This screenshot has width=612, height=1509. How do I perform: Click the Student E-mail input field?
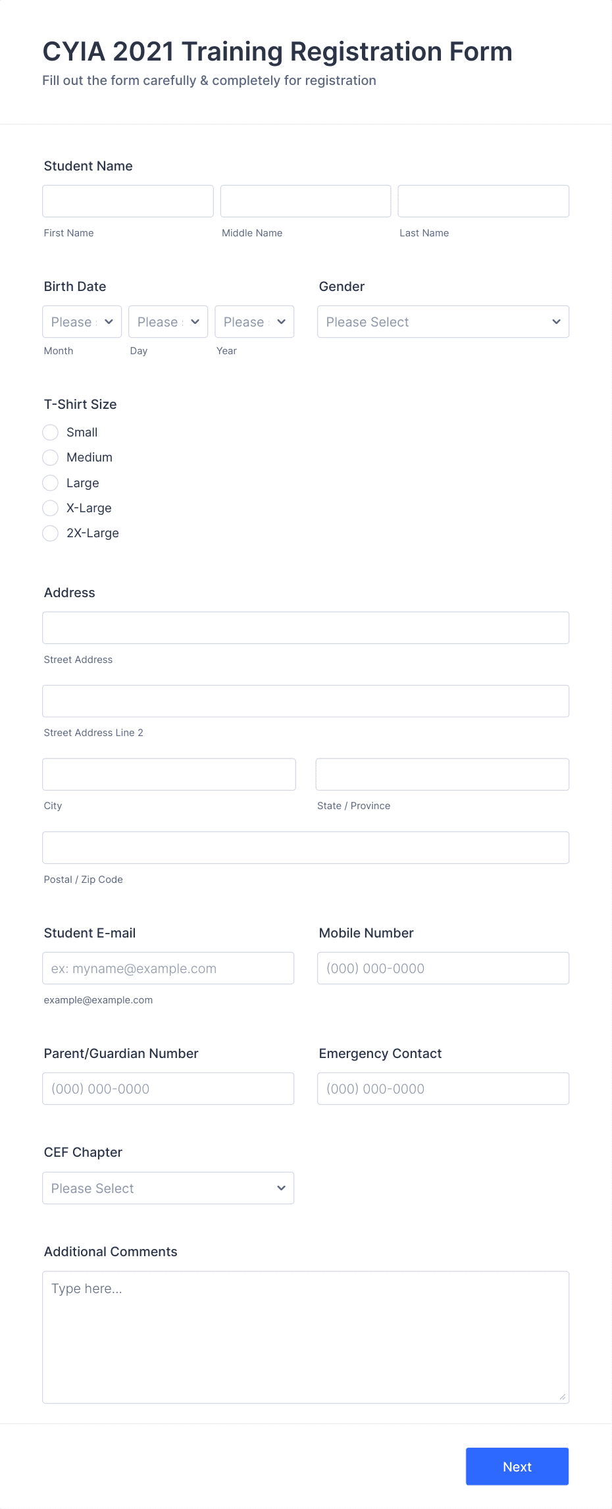(168, 968)
